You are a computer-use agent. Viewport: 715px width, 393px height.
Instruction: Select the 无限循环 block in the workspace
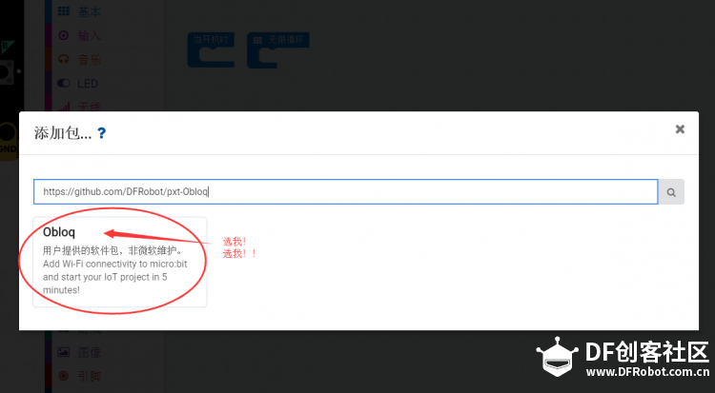[x=277, y=49]
